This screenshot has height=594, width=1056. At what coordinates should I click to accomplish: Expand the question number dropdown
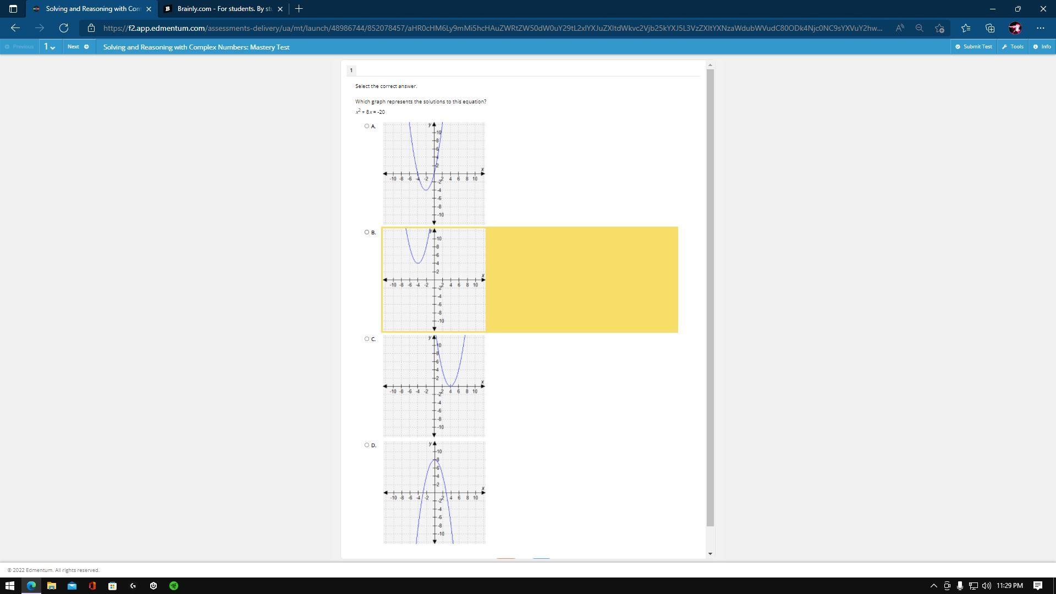click(50, 47)
